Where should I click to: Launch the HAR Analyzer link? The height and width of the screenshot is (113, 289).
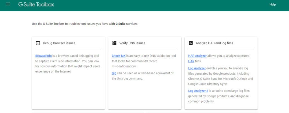pyautogui.click(x=197, y=56)
